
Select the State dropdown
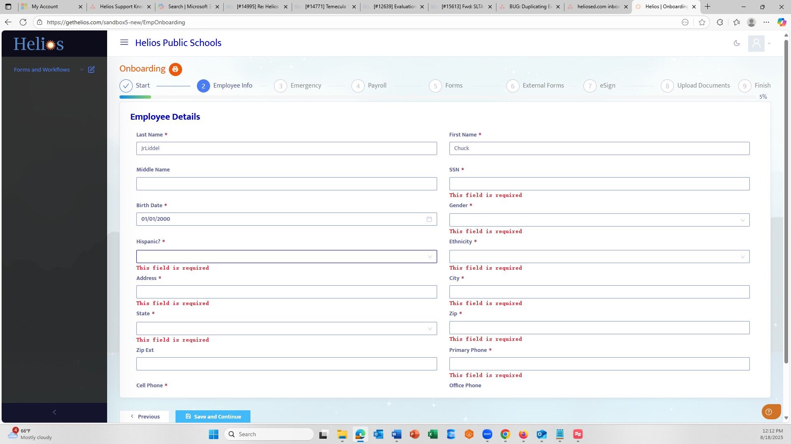coord(286,328)
